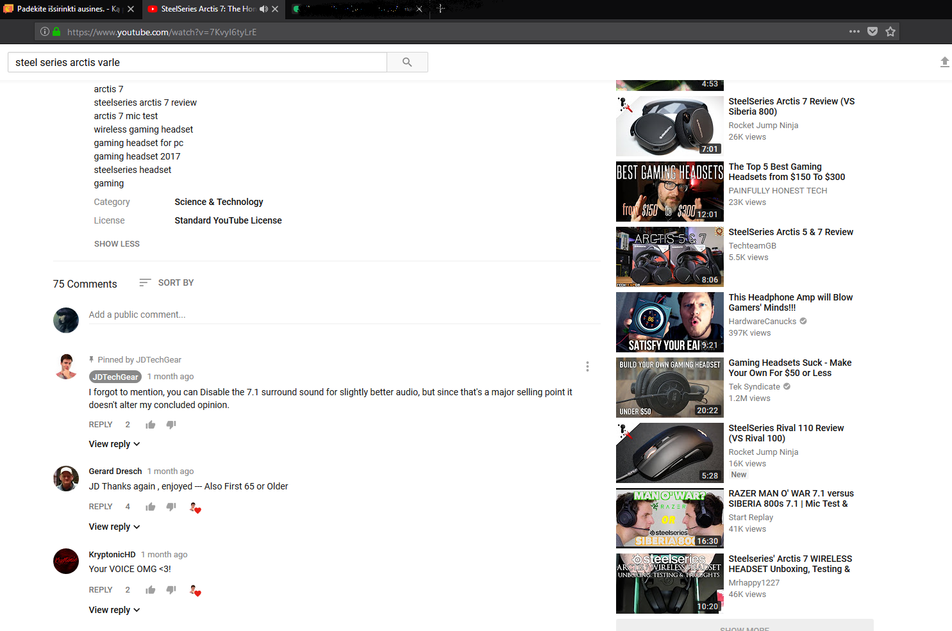The image size is (952, 631).
Task: Open the Build Your Own Gaming Headset thumbnail
Action: (x=670, y=388)
